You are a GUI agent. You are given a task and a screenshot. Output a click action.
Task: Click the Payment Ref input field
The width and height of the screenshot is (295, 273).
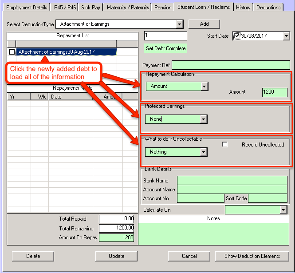coord(229,65)
